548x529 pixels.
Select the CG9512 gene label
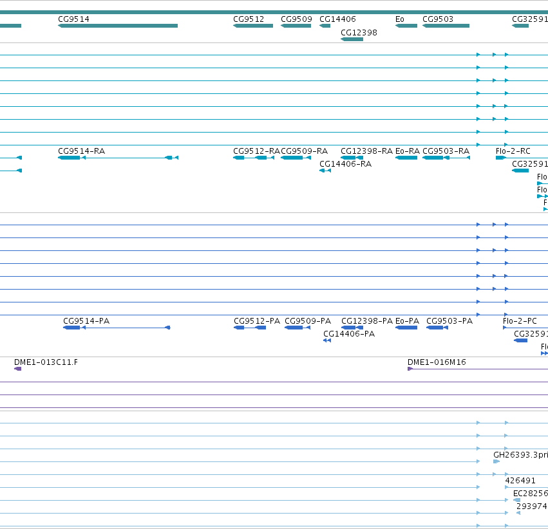(x=249, y=19)
